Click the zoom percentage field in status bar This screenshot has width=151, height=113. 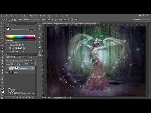pyautogui.click(x=44, y=98)
